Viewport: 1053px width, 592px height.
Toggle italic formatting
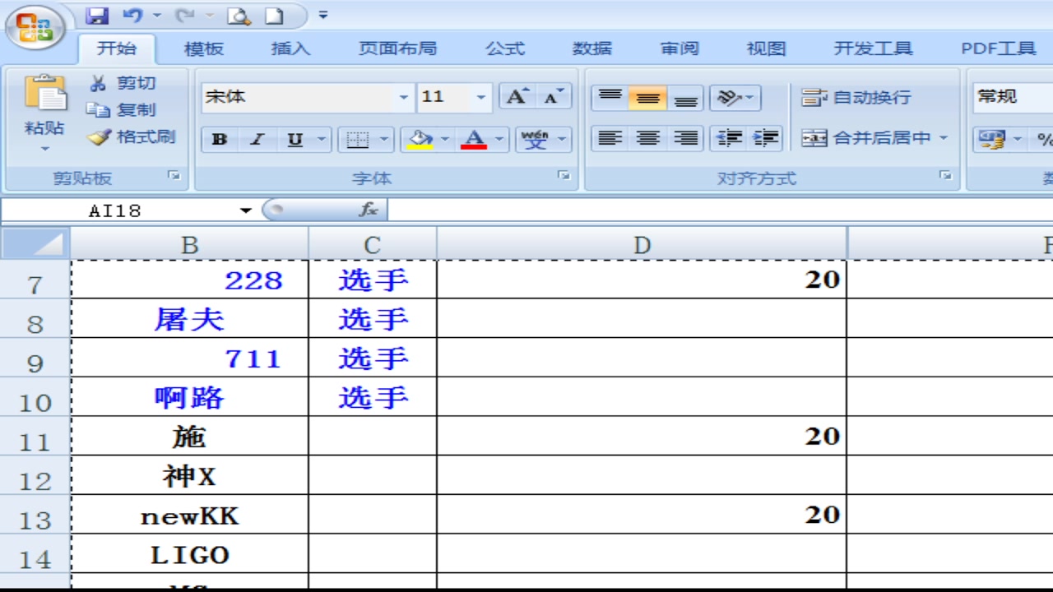tap(257, 139)
